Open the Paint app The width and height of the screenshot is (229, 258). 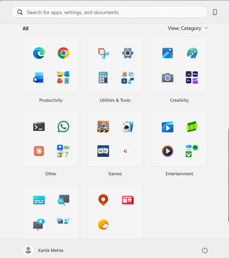192,53
